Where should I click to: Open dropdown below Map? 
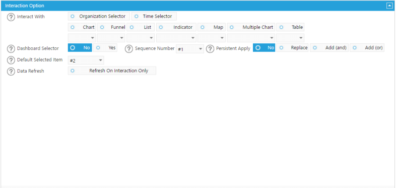click(x=212, y=38)
